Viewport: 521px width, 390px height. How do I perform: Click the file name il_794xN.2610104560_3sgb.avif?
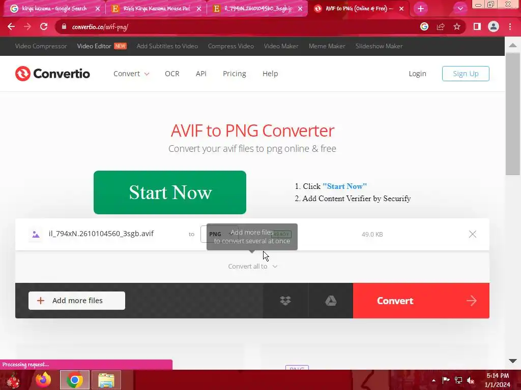pos(101,234)
